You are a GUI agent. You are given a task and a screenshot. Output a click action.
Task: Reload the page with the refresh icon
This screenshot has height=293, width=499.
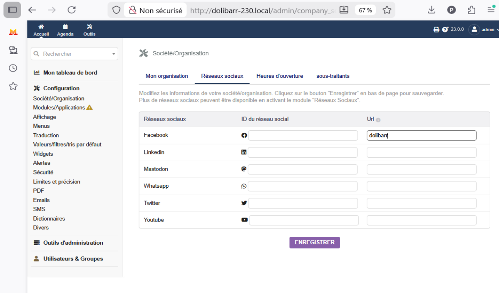(72, 10)
